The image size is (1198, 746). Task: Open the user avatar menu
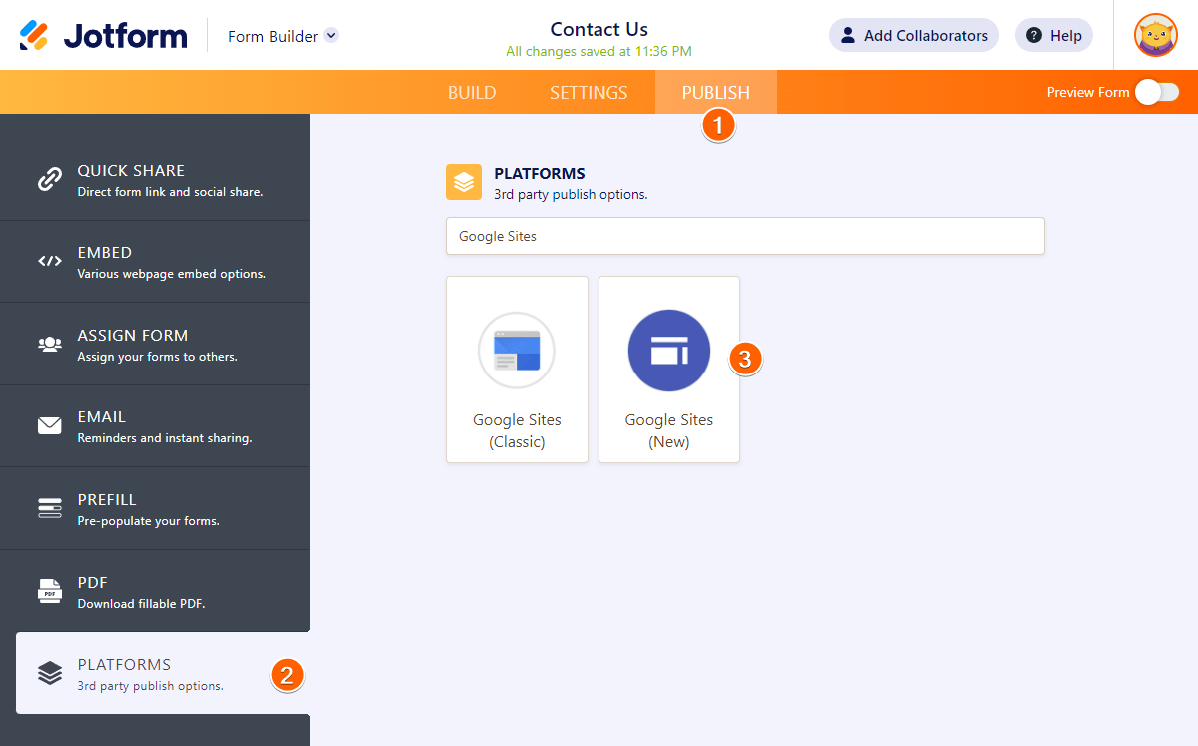(1156, 35)
